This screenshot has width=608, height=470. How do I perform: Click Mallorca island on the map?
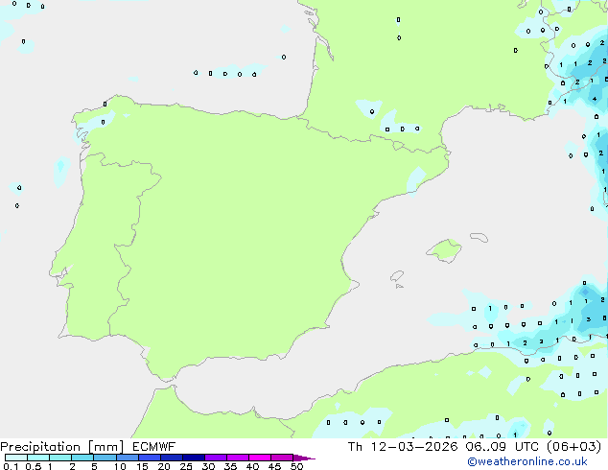pos(444,250)
